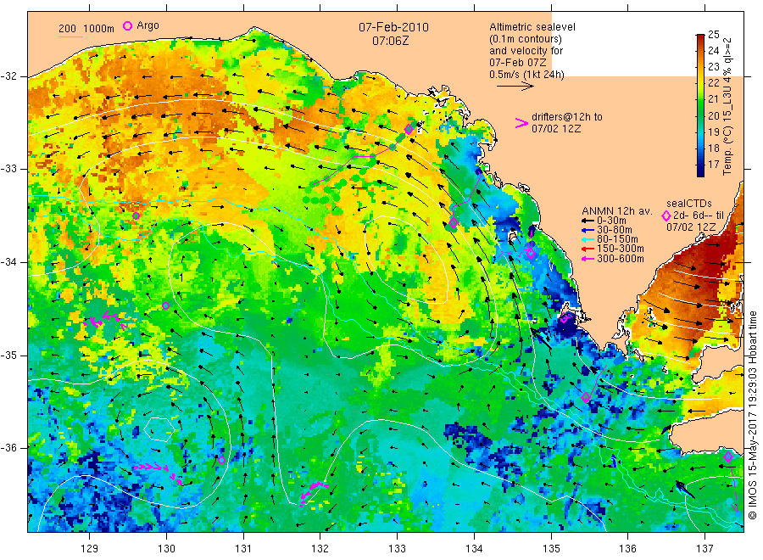Click the IMOS copyright timestamp text
Image resolution: width=763 pixels, height=560 pixels.
click(753, 416)
